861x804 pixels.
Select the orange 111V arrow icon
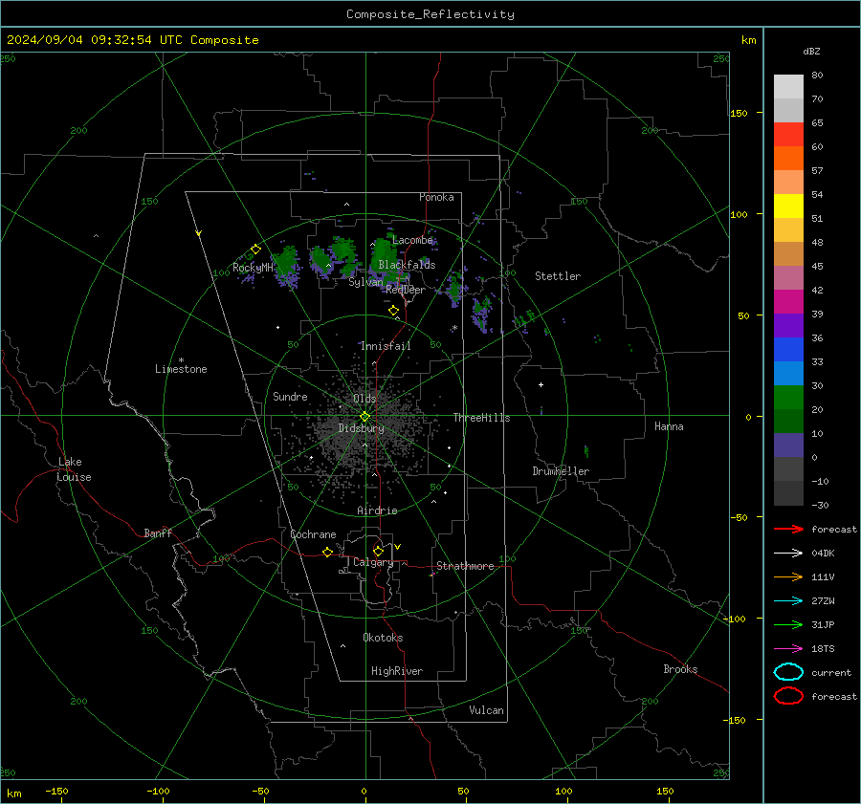click(x=788, y=576)
